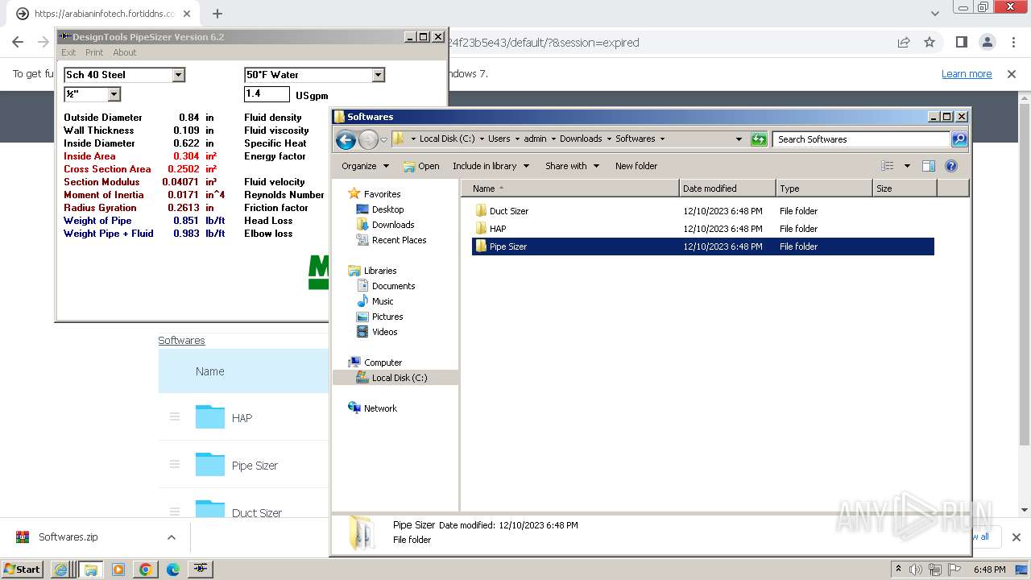Image resolution: width=1031 pixels, height=580 pixels.
Task: Open Recent Places in sidebar
Action: point(399,240)
